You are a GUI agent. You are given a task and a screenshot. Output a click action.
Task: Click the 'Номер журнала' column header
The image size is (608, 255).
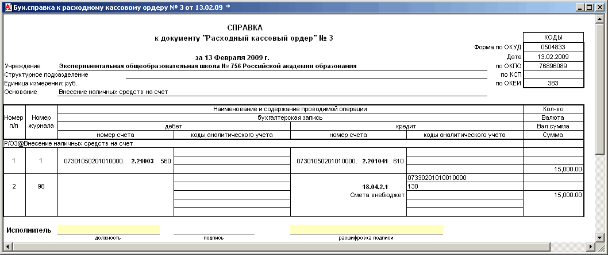[x=41, y=121]
